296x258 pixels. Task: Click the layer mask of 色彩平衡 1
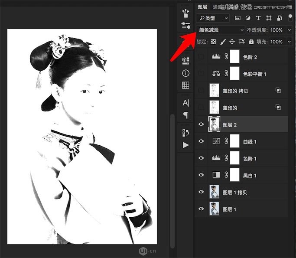(x=234, y=73)
